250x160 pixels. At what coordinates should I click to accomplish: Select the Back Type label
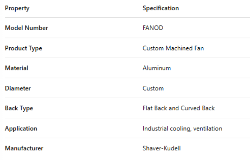(x=19, y=108)
